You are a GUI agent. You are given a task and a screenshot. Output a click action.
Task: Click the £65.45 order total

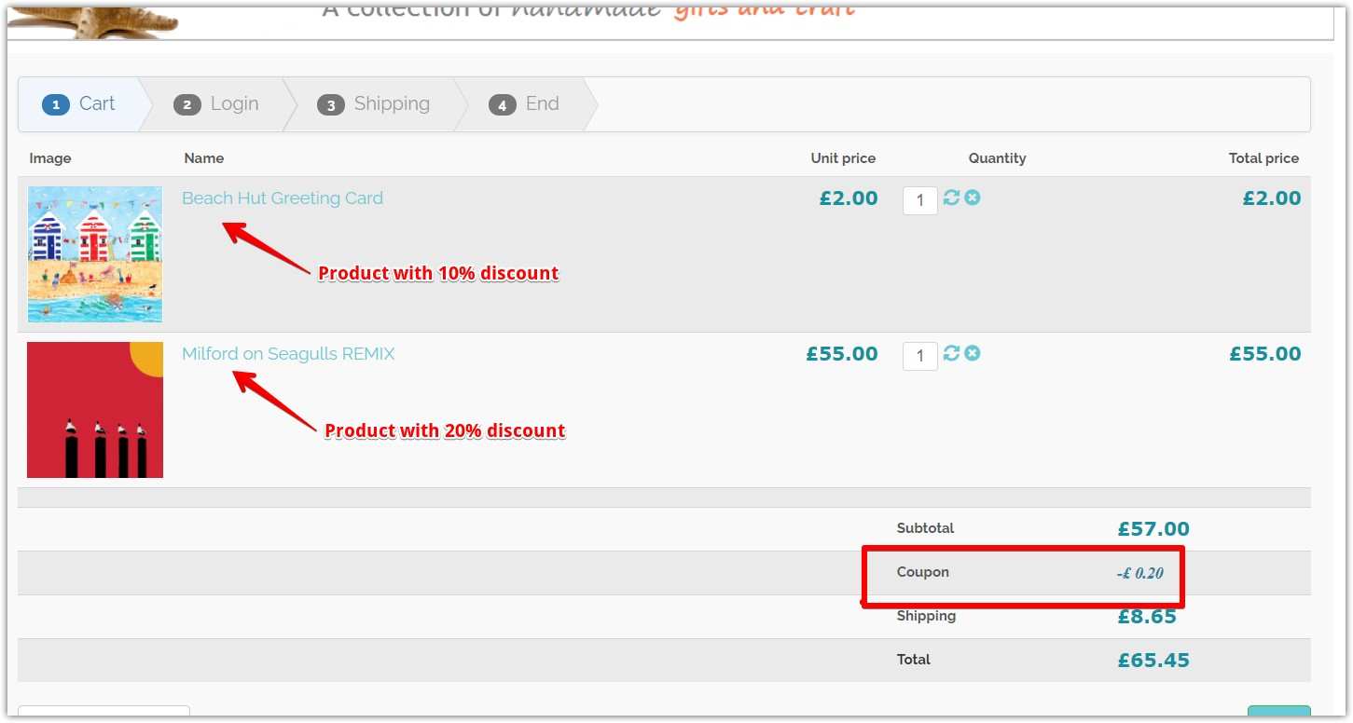click(x=1153, y=661)
